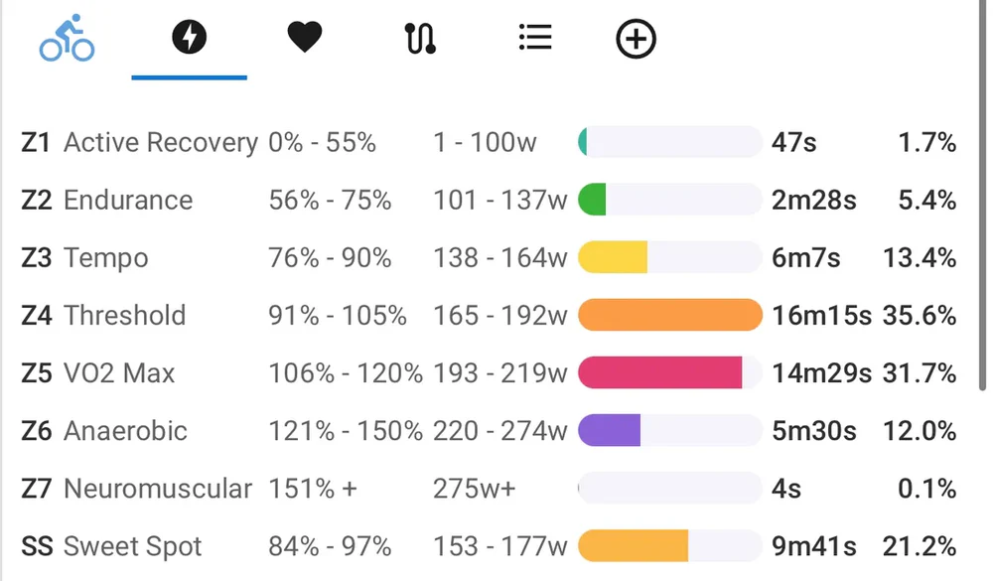Click the Sweet Spot orange progress bar
The image size is (993, 581).
(x=634, y=546)
